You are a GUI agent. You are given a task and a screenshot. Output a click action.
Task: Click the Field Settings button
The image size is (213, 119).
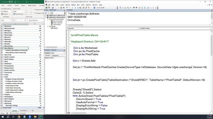18,14
